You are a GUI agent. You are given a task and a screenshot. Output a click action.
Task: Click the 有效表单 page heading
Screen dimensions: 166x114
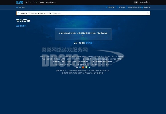(x=23, y=21)
